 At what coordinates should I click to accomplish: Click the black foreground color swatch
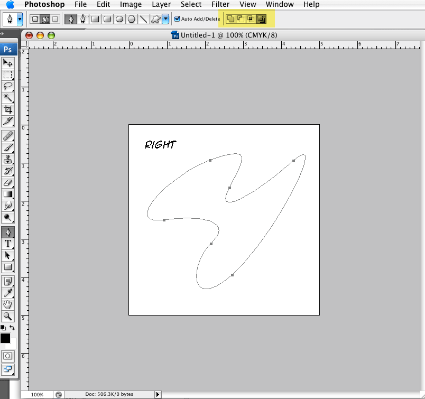pos(6,338)
